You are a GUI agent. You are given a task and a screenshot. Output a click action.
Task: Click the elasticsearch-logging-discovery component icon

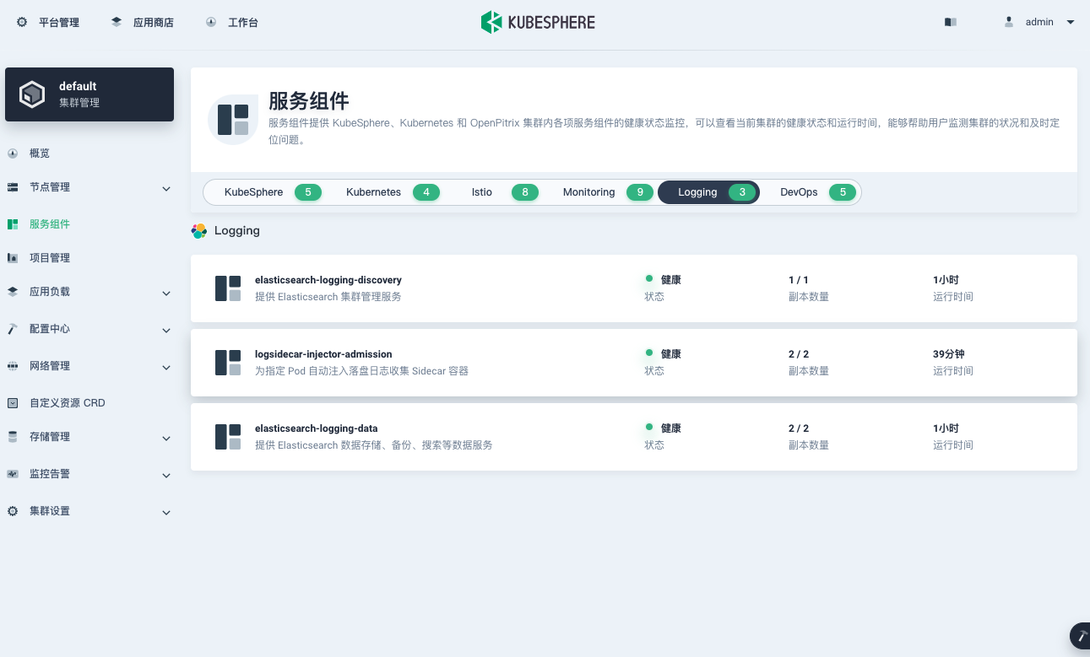(228, 288)
